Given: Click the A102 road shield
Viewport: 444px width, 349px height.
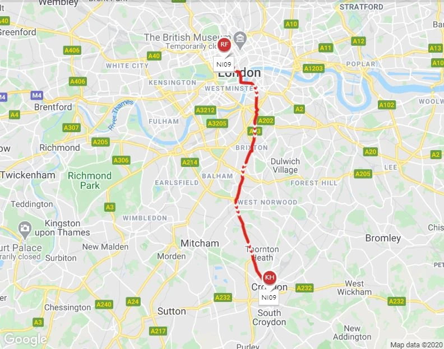Looking at the screenshot, I should [x=387, y=105].
